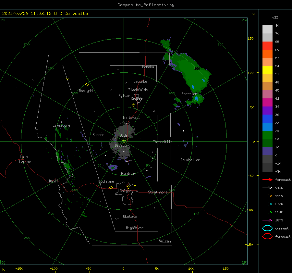This screenshot has height=273, width=292.
Task: Click the Ponoka city label
Action: point(148,67)
